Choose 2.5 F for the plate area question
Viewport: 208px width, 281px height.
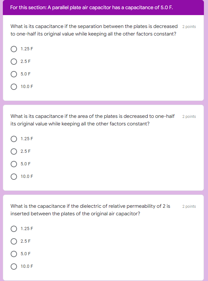pos(14,152)
